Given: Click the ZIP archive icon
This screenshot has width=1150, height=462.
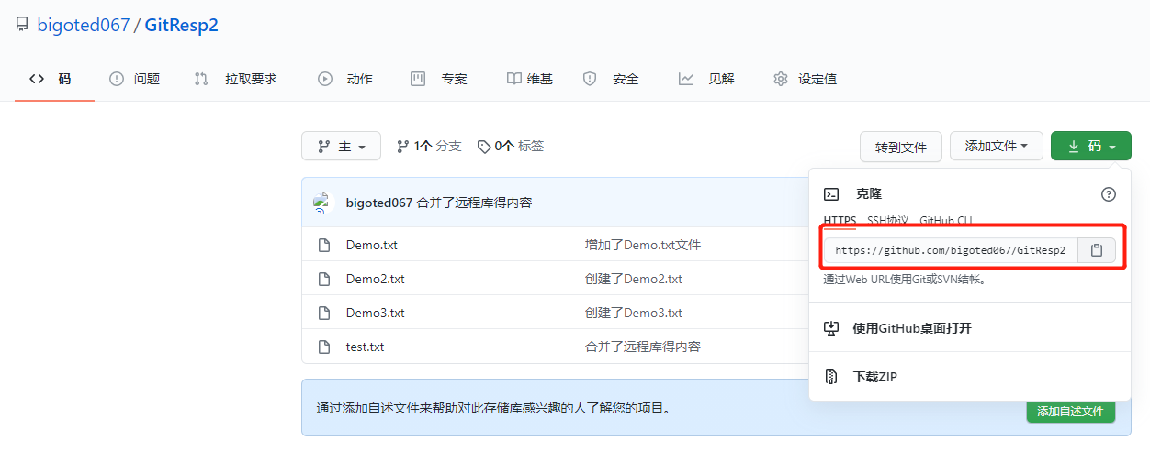Looking at the screenshot, I should pos(831,377).
